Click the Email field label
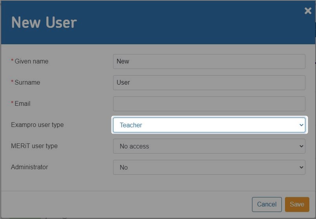Screen dimensions: 316x219 pos(22,104)
